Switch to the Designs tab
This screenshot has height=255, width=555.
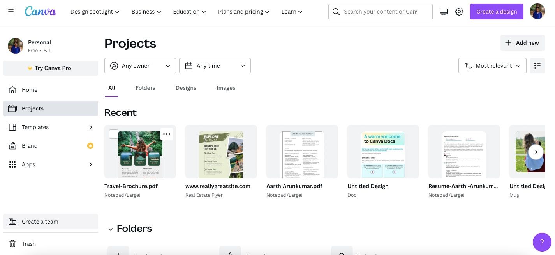pyautogui.click(x=186, y=87)
